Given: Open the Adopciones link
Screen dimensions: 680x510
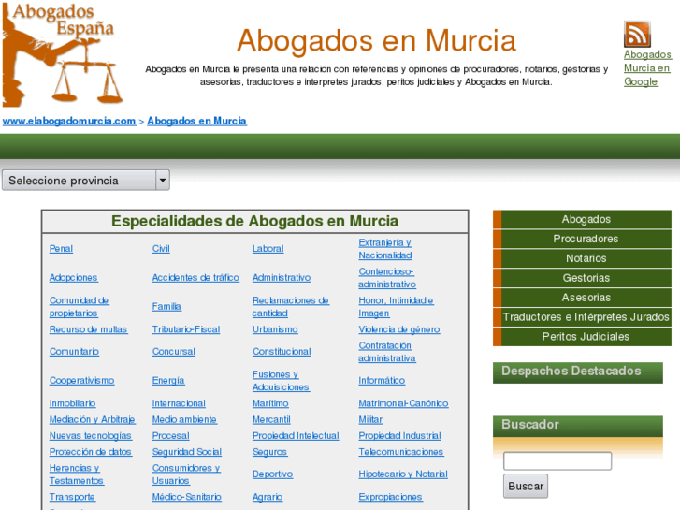Looking at the screenshot, I should point(73,277).
